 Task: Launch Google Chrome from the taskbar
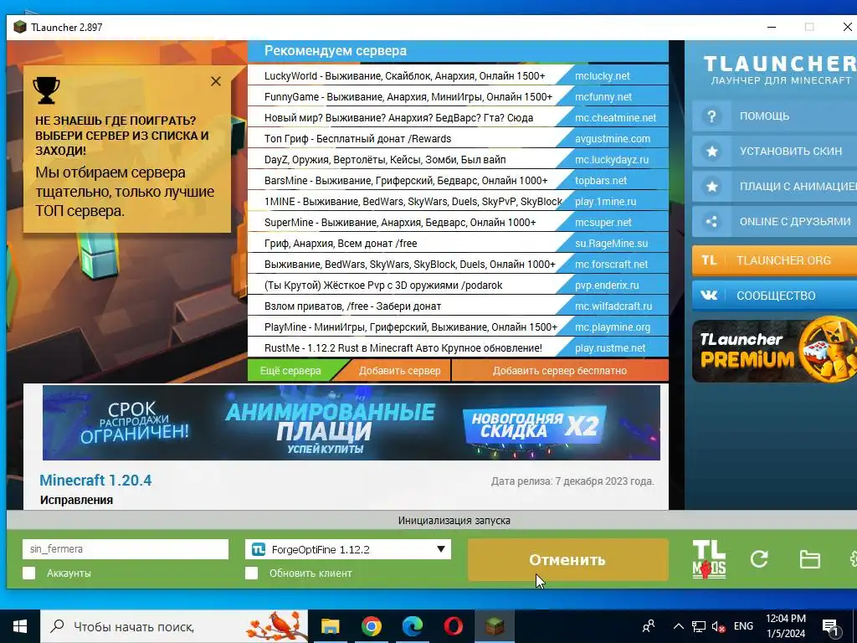coord(371,626)
